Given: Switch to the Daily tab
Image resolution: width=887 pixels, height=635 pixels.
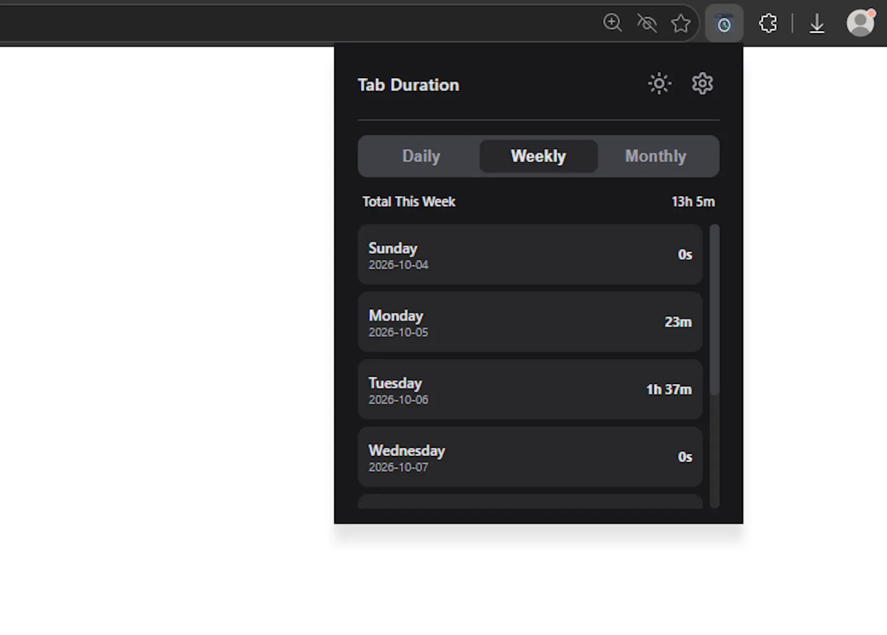Looking at the screenshot, I should tap(421, 156).
